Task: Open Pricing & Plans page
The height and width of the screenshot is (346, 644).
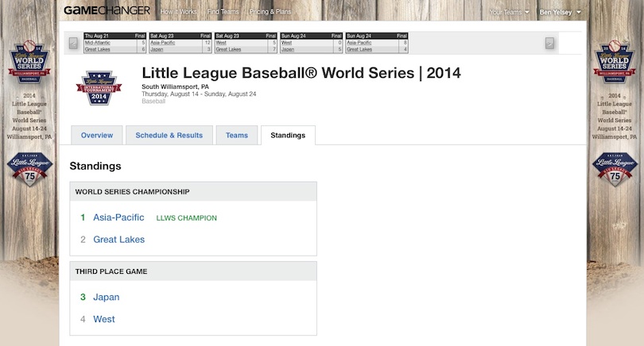Action: [270, 12]
